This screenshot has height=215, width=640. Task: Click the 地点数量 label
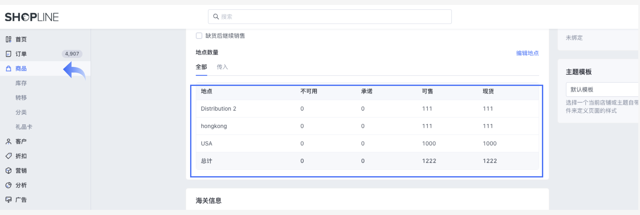(207, 52)
